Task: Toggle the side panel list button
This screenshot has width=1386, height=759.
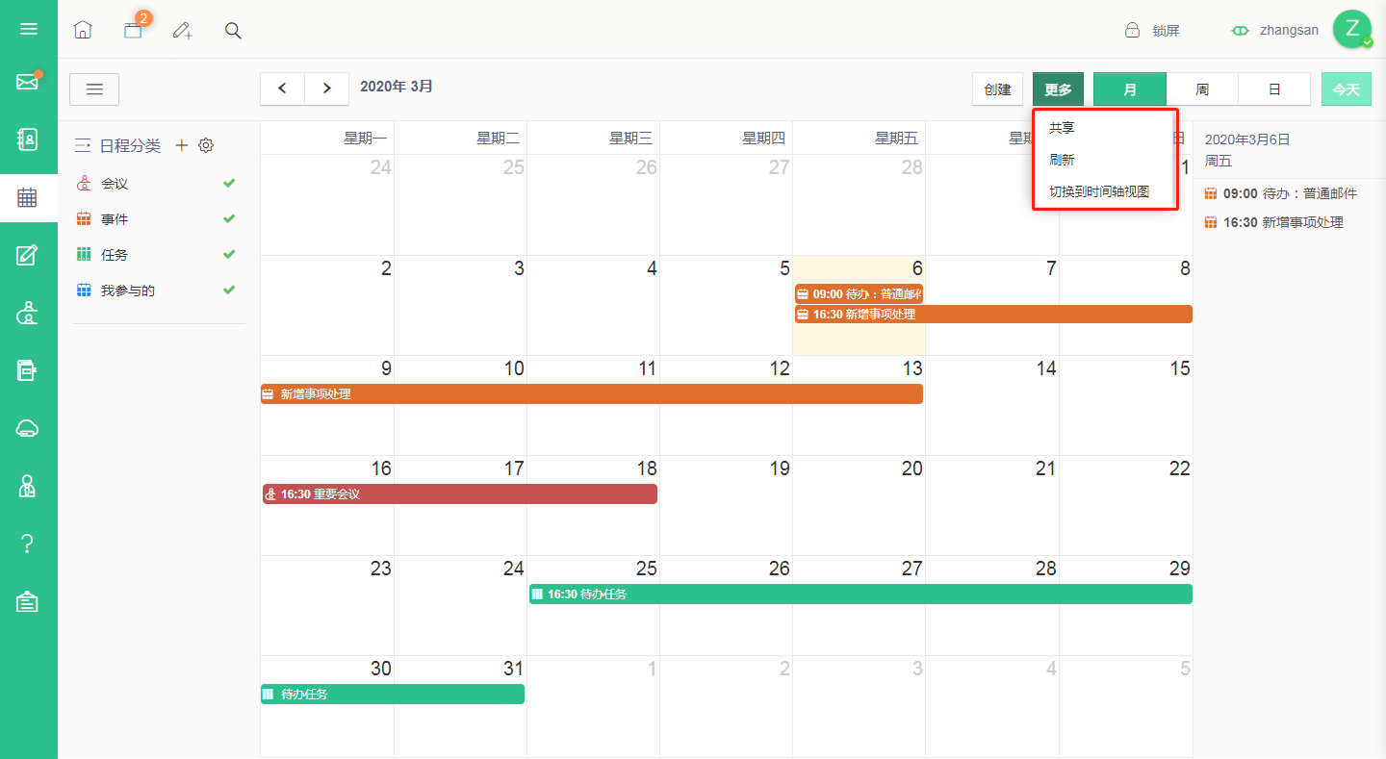Action: pos(94,89)
